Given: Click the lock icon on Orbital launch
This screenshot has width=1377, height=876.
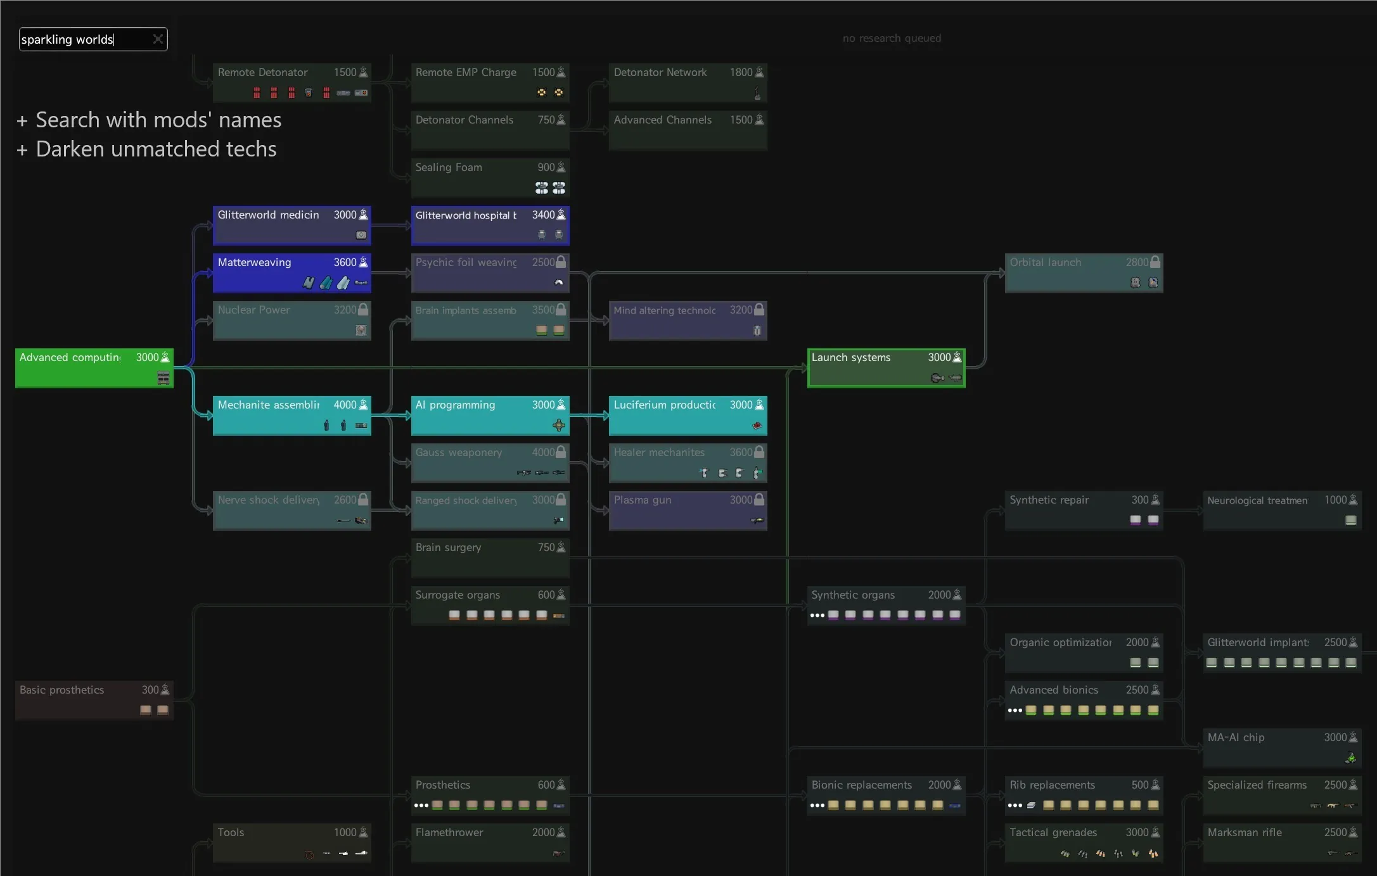Looking at the screenshot, I should (1155, 262).
